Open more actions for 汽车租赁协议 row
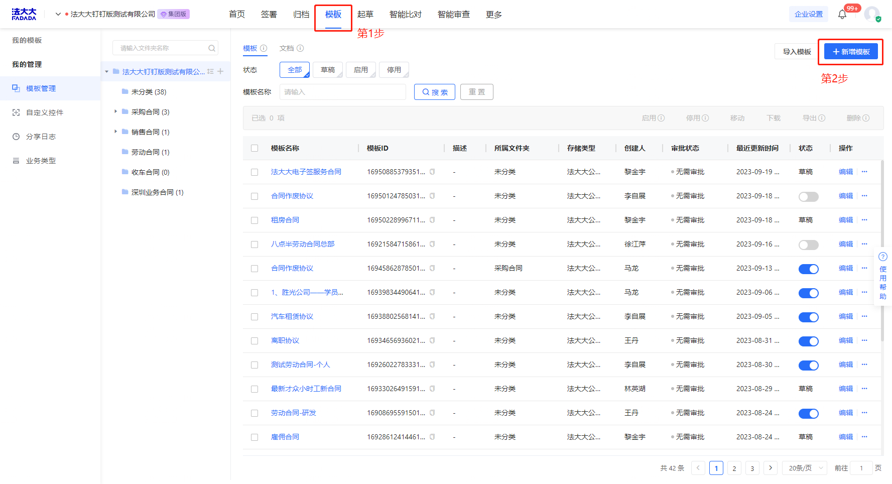This screenshot has width=892, height=484. (x=864, y=316)
